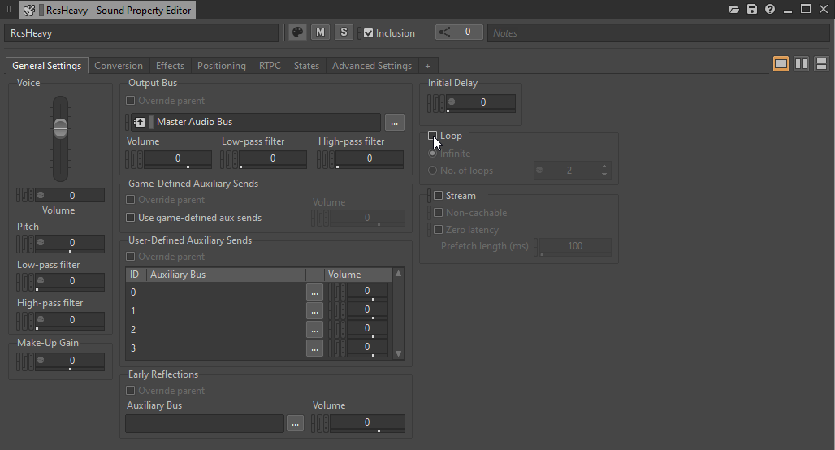Switch to stacked split view layout
Screen dimensions: 835x450
821,64
